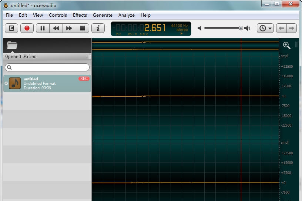Pause the recording
This screenshot has width=302, height=201.
(43, 28)
